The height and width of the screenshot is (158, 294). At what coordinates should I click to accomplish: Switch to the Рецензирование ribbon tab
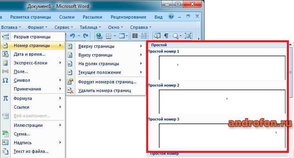coord(128,17)
